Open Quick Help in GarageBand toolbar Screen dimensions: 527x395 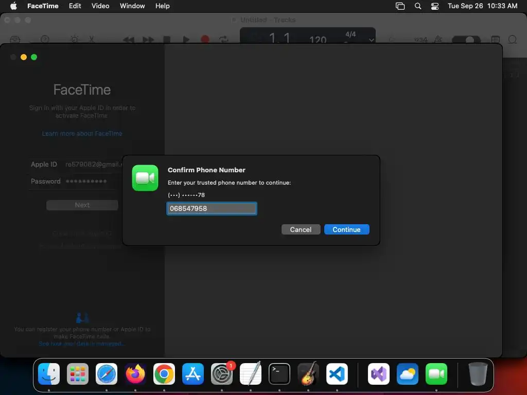point(45,39)
